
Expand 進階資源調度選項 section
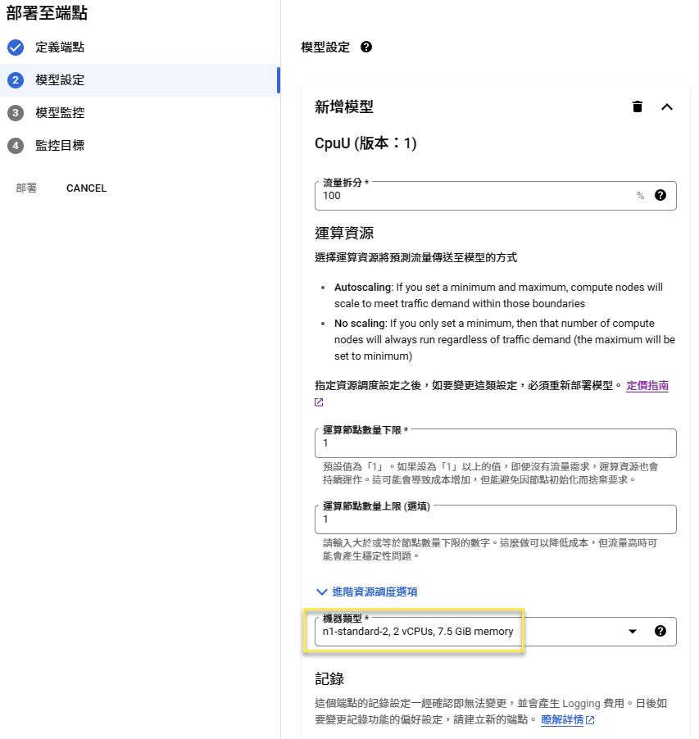[x=366, y=592]
